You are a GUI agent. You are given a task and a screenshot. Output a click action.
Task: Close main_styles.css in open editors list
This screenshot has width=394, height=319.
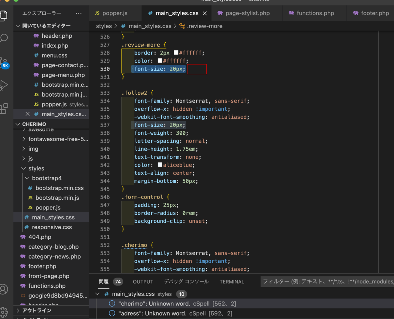coord(28,114)
